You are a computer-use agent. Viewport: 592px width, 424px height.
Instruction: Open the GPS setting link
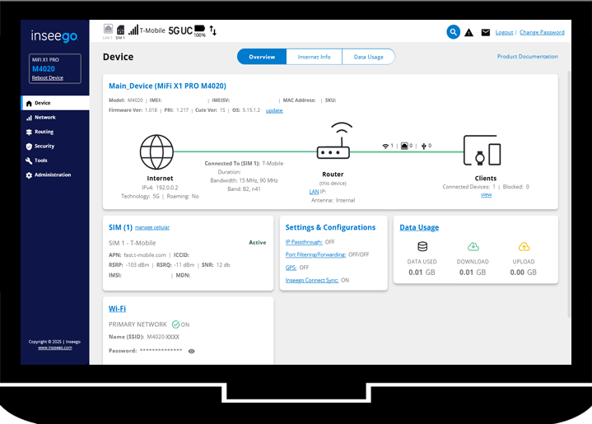pyautogui.click(x=291, y=268)
